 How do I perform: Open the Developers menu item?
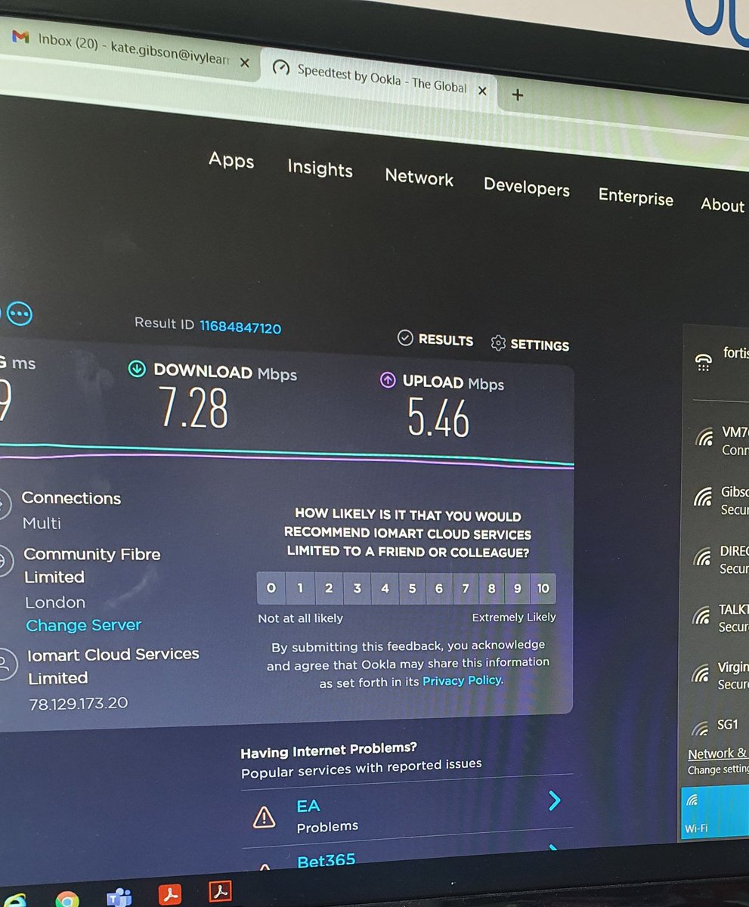coord(527,187)
